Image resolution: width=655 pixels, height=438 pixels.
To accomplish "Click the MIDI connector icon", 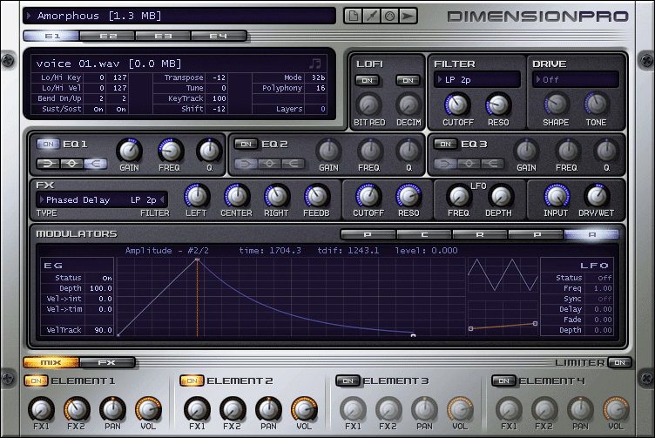I will coord(389,16).
